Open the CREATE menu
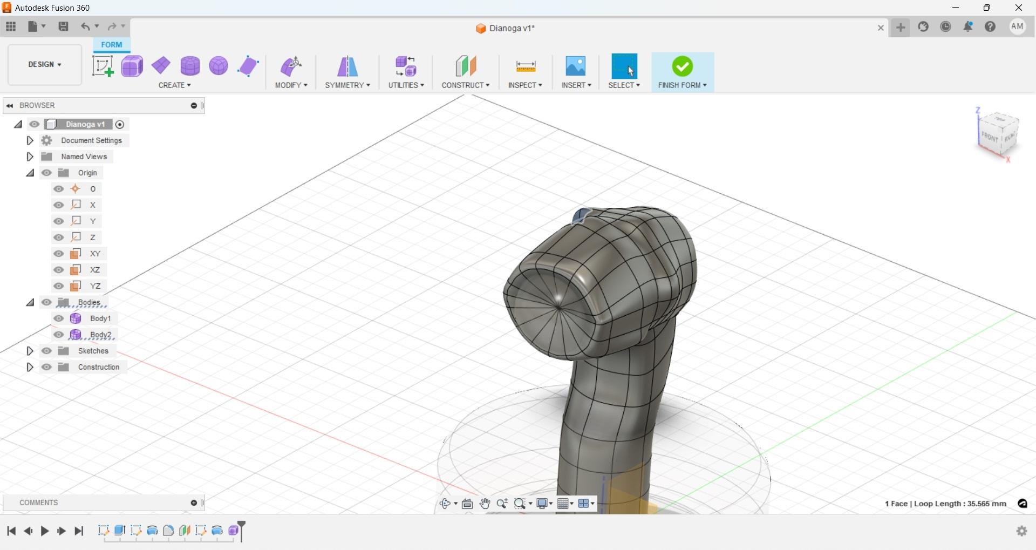This screenshot has width=1036, height=550. 174,85
